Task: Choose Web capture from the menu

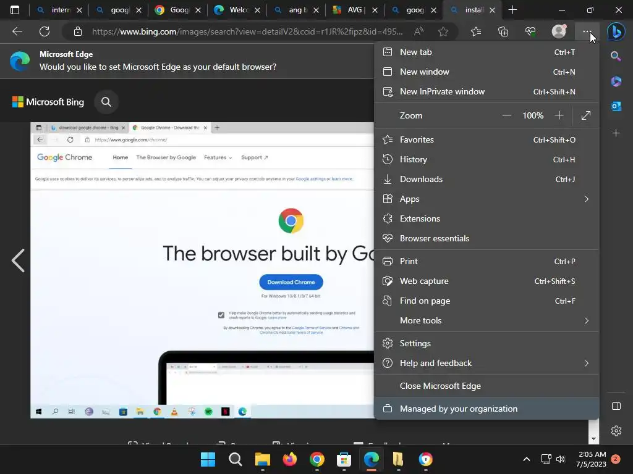Action: point(486,281)
